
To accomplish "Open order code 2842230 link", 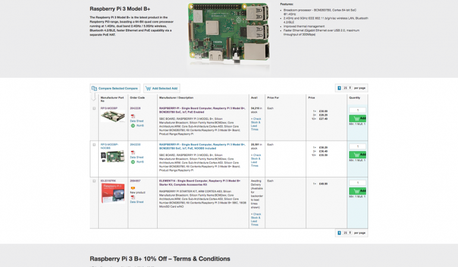I will (x=135, y=145).
